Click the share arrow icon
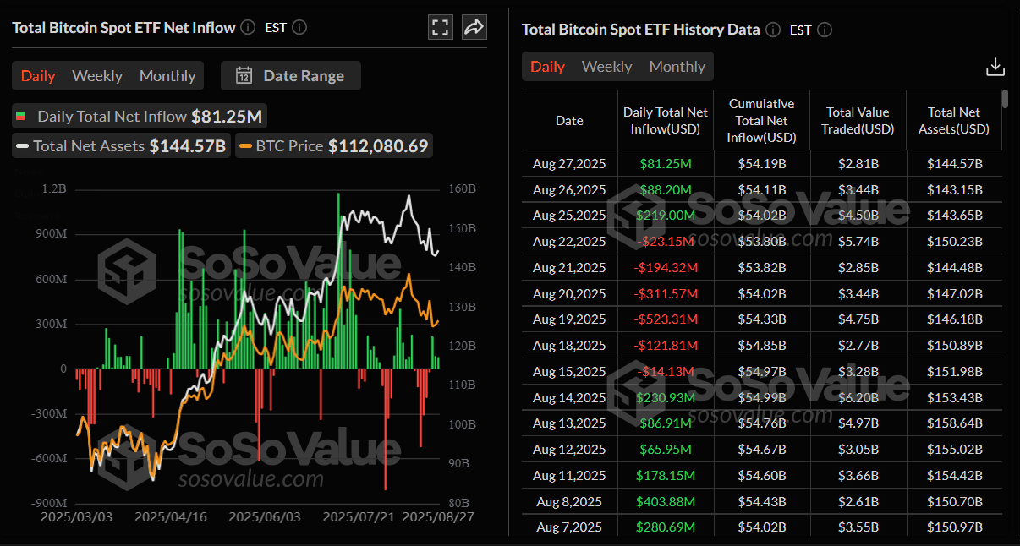The image size is (1020, 546). tap(474, 27)
